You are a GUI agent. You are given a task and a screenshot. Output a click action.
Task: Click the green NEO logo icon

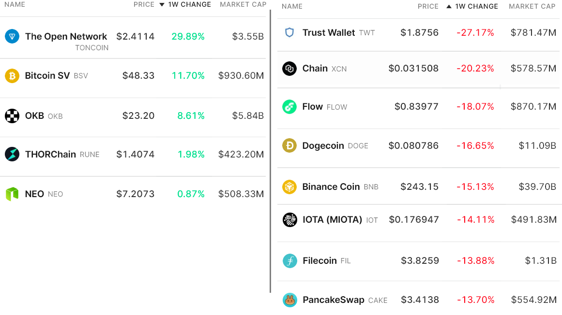coord(12,194)
